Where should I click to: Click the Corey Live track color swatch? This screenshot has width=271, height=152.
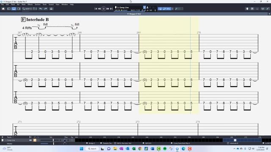pyautogui.click(x=35, y=140)
